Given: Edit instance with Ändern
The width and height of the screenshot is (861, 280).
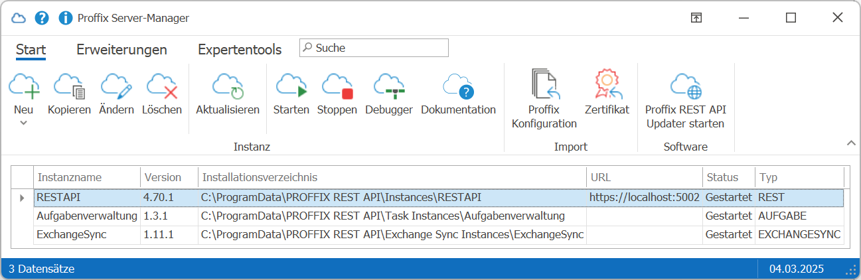Looking at the screenshot, I should point(116,94).
